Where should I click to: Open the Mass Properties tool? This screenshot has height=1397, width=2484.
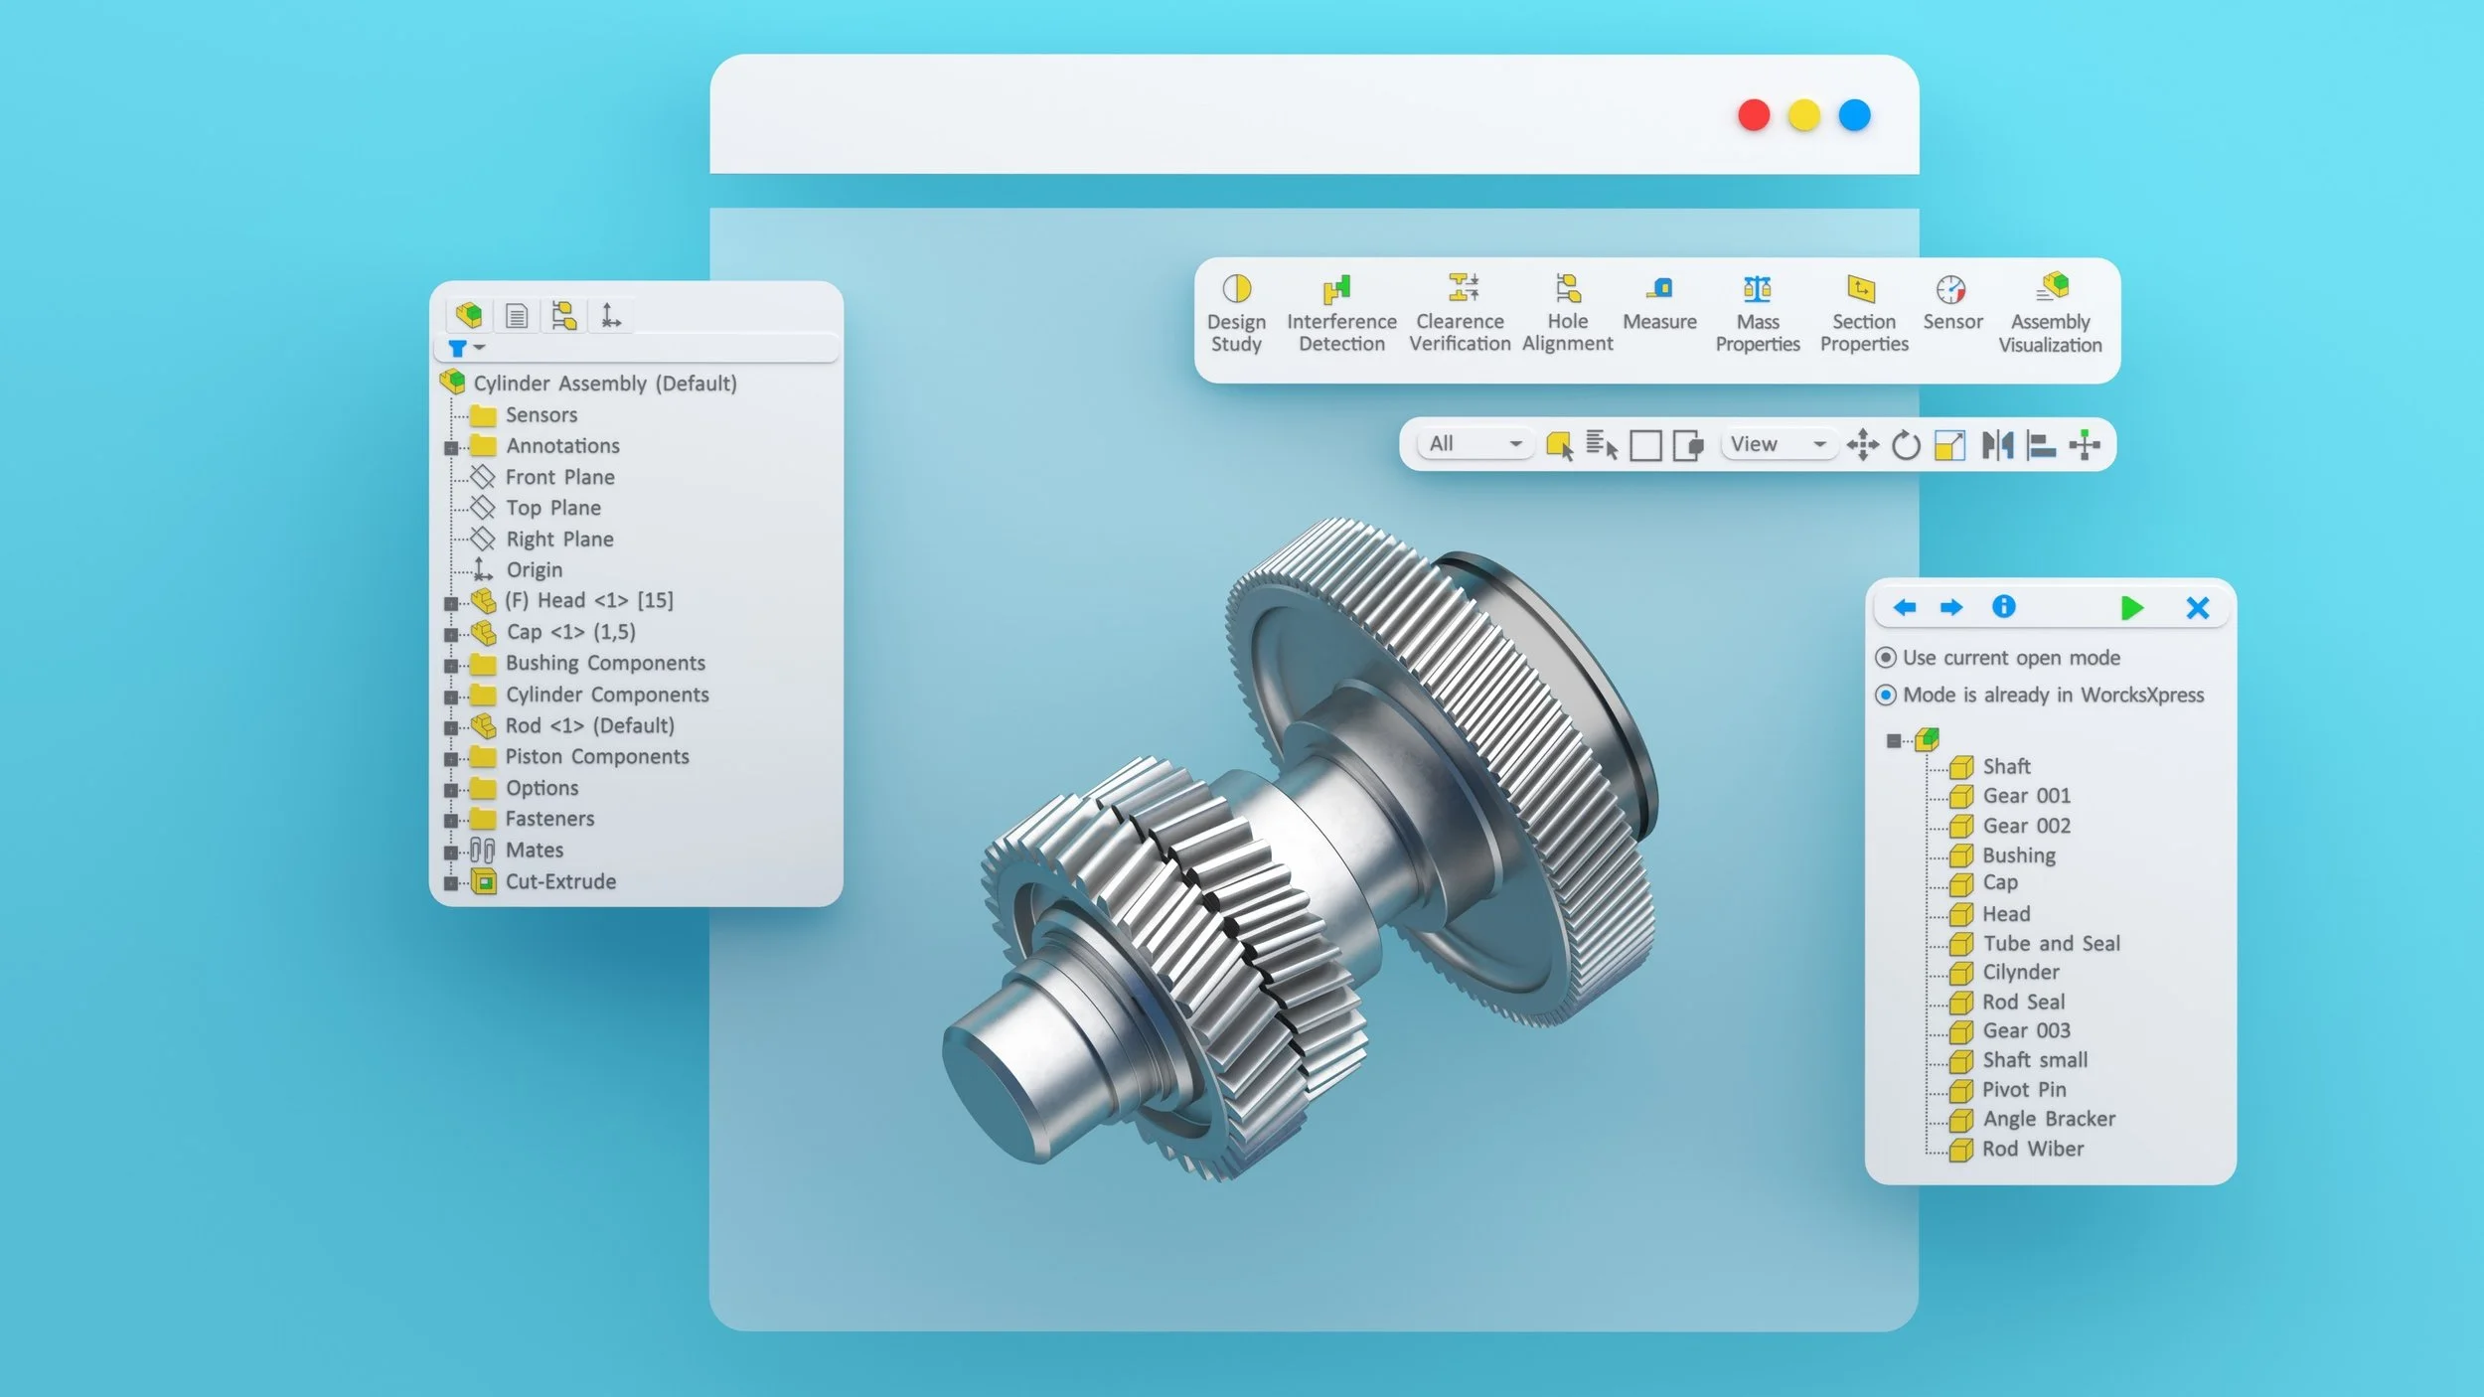(1757, 289)
